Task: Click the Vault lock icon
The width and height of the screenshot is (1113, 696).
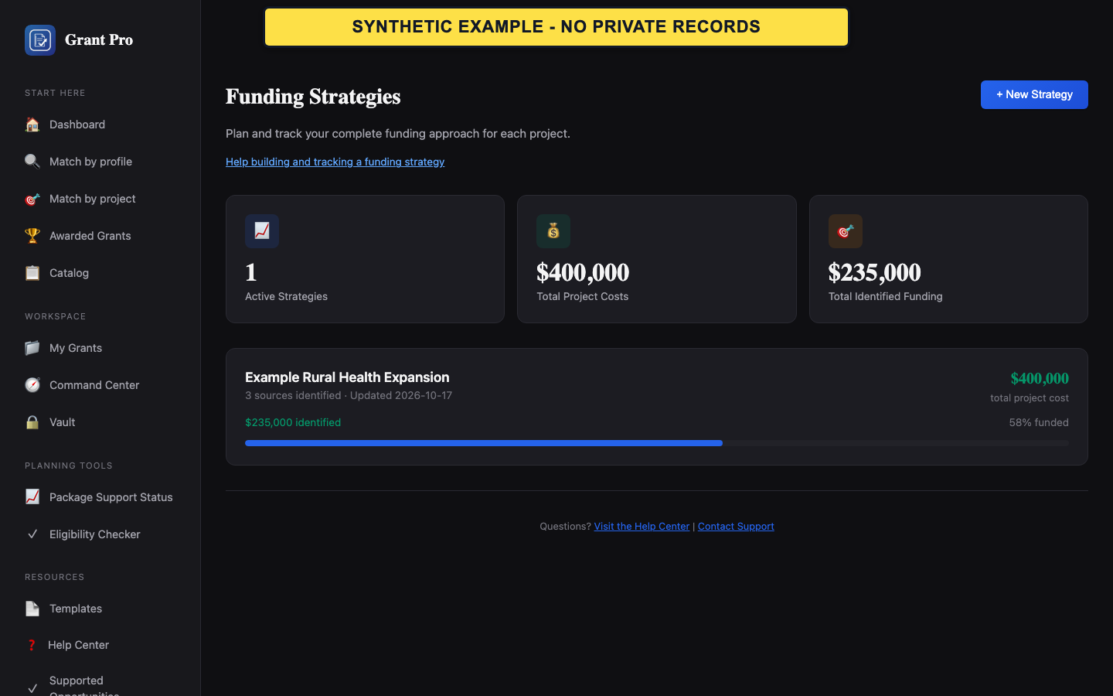Action: pyautogui.click(x=32, y=422)
